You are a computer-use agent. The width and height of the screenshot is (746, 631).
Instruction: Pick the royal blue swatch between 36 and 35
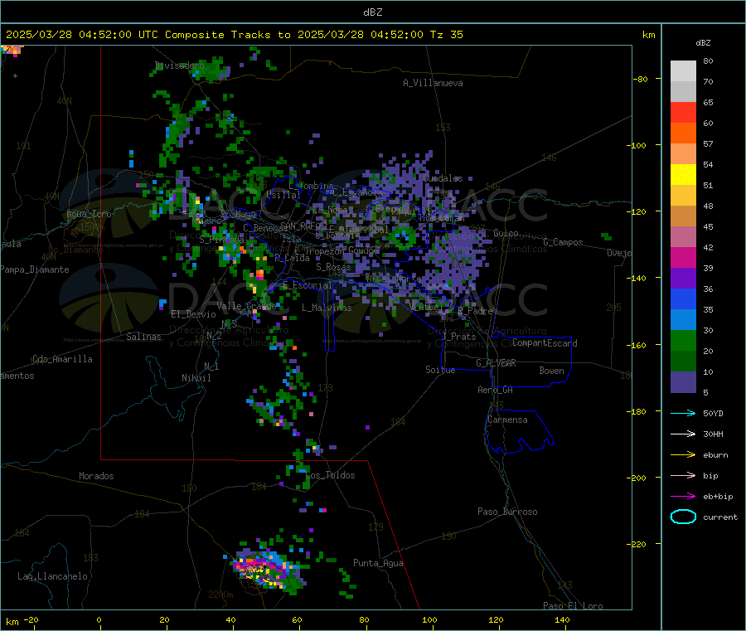(x=683, y=299)
